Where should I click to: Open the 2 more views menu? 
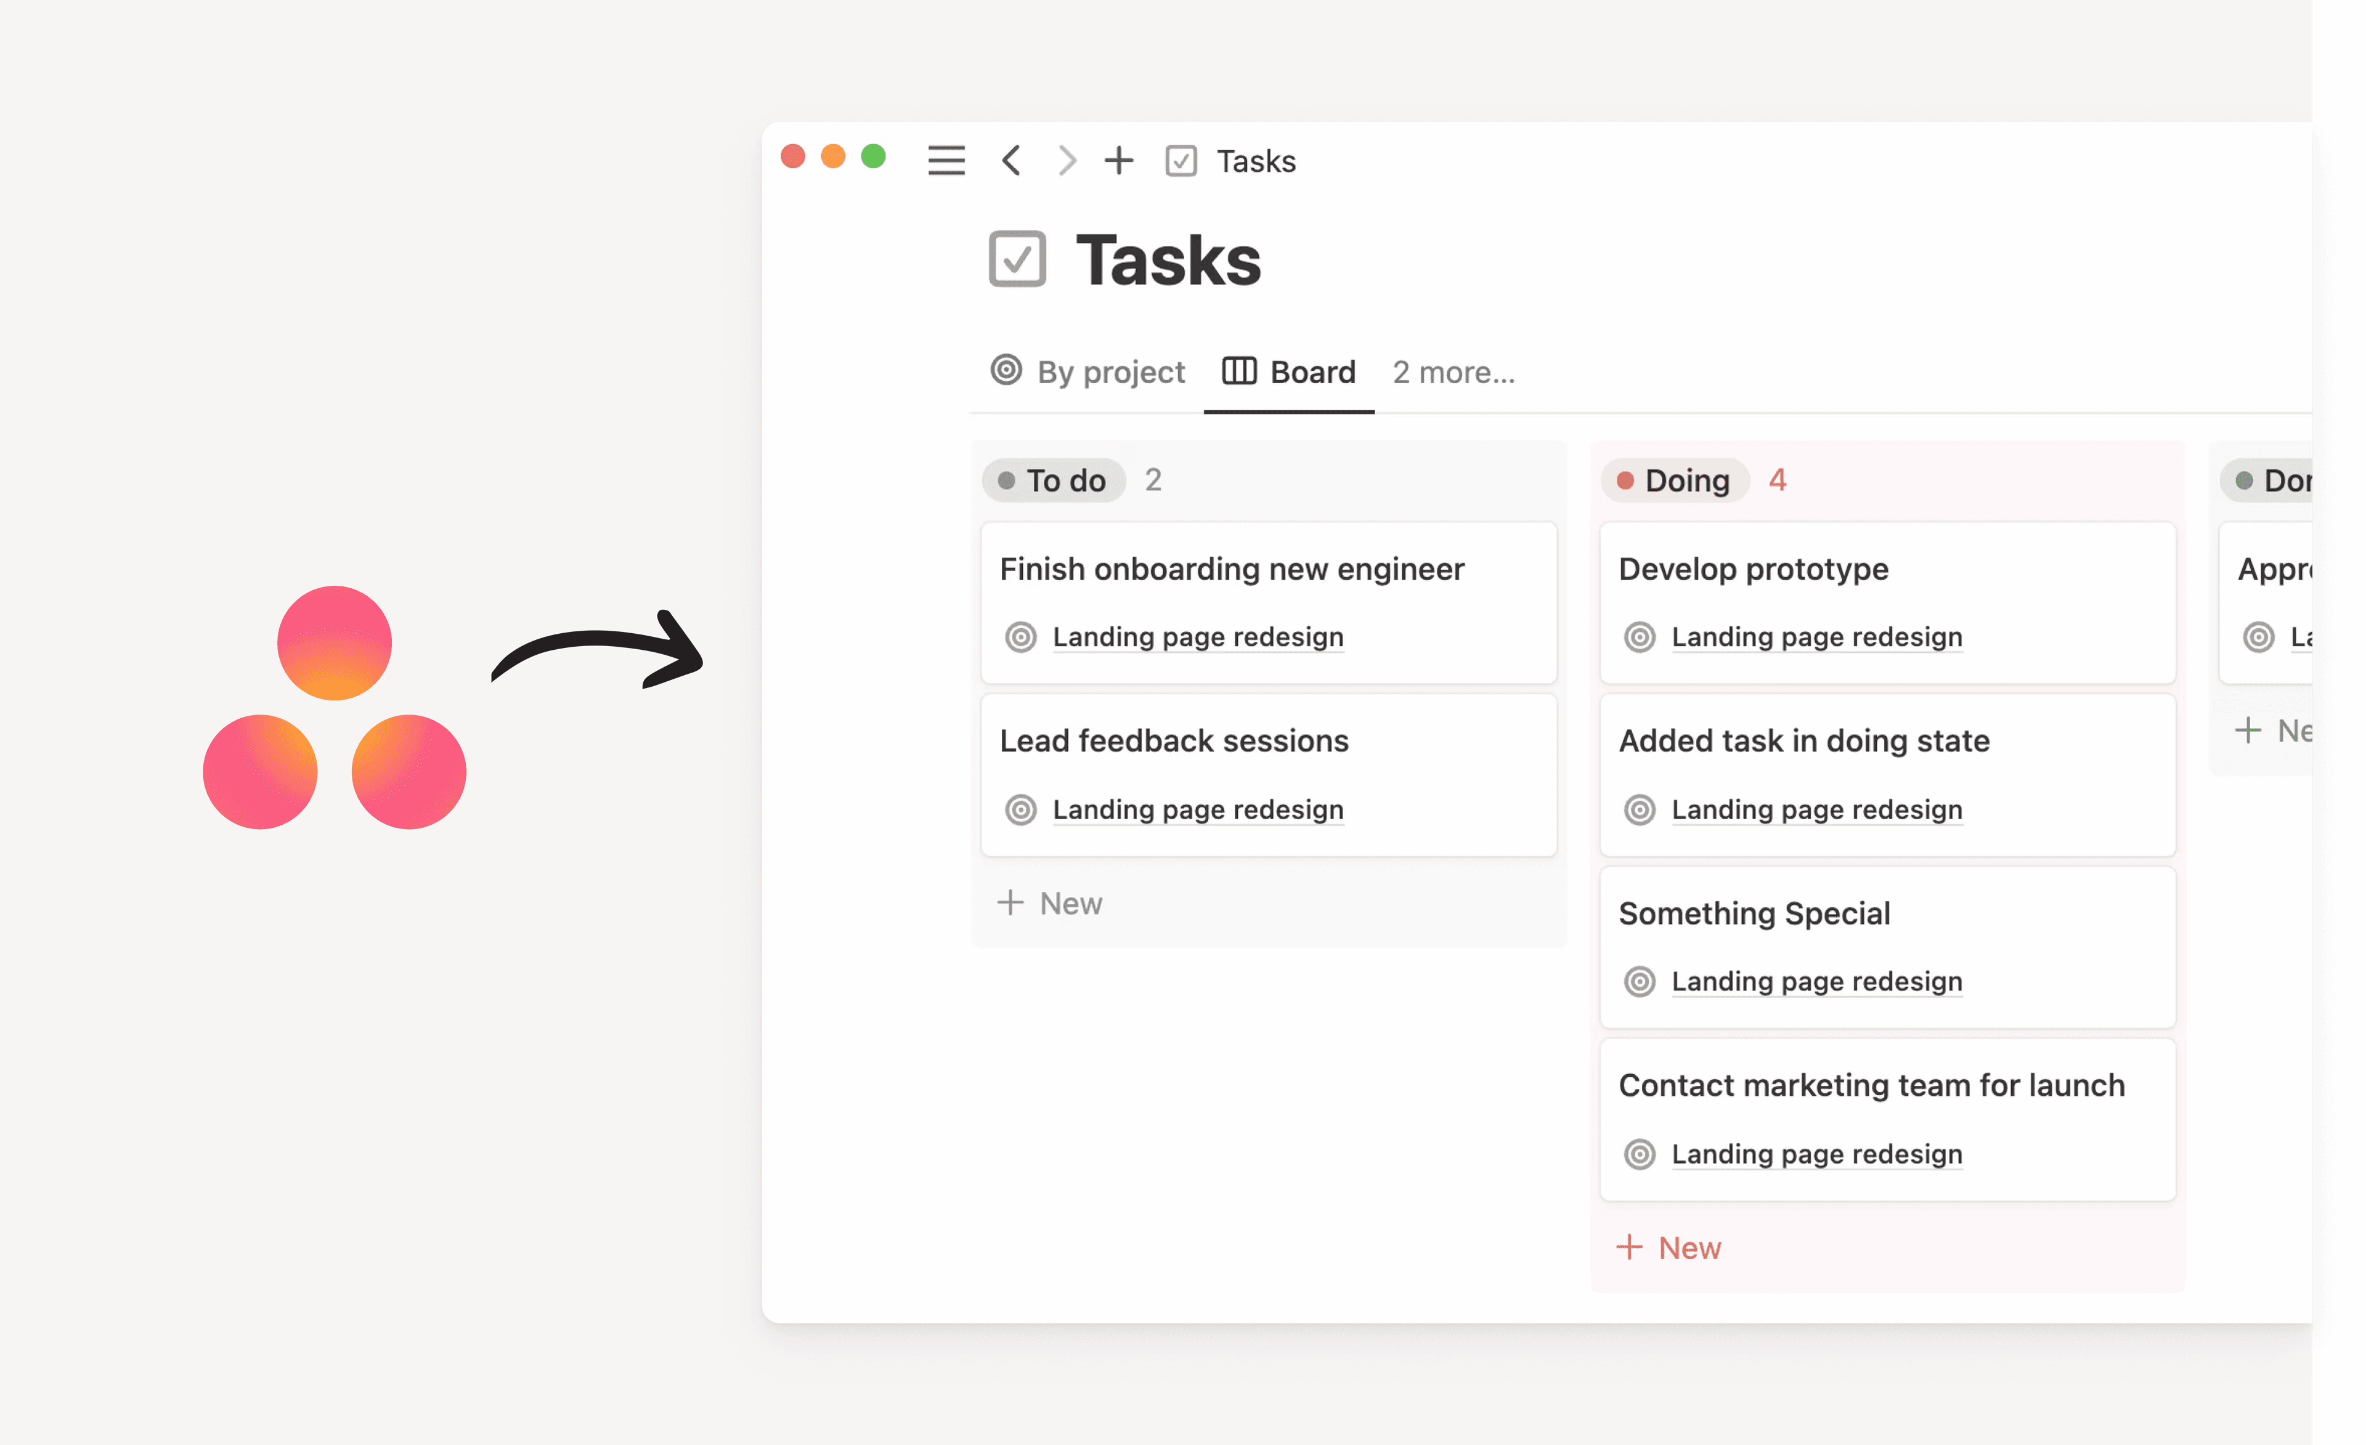coord(1453,371)
